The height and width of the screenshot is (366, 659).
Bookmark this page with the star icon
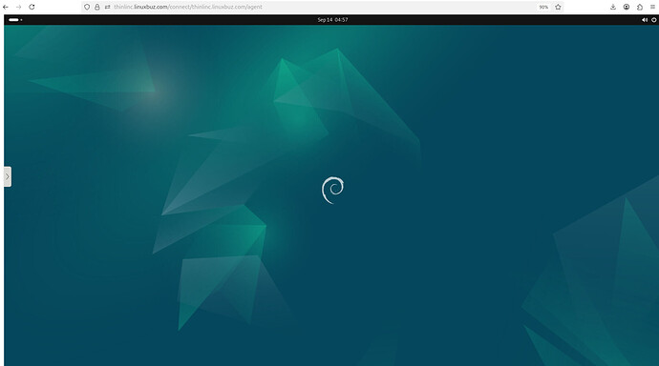coord(558,7)
